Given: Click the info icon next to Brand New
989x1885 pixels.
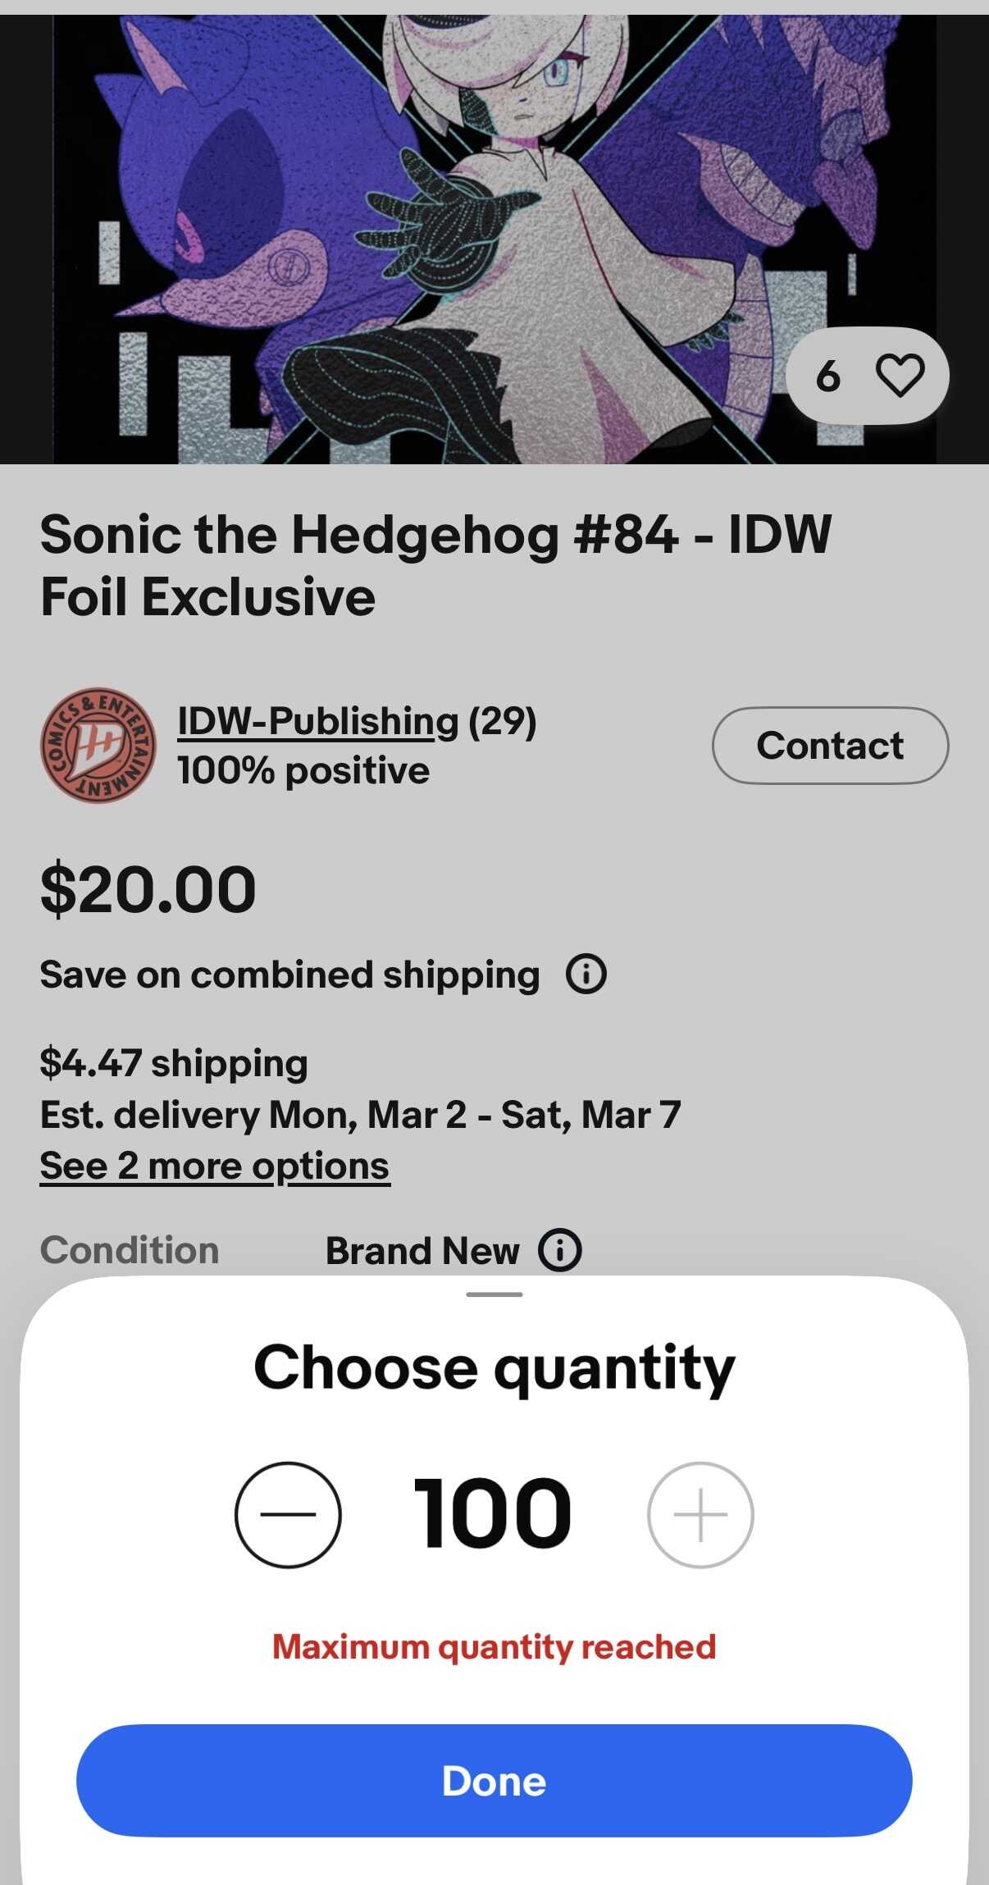Looking at the screenshot, I should pos(560,1250).
